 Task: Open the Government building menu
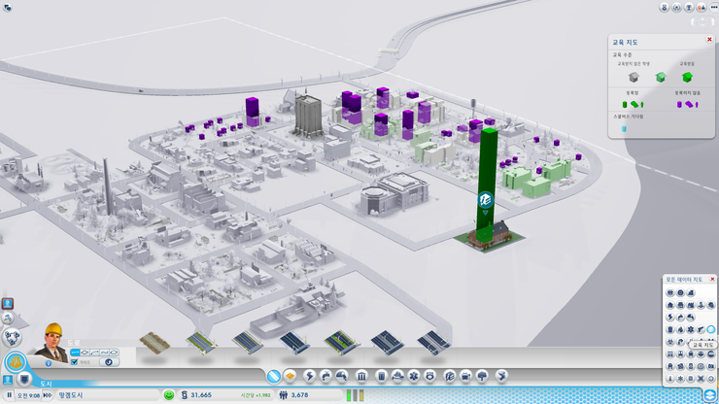pyautogui.click(x=361, y=377)
